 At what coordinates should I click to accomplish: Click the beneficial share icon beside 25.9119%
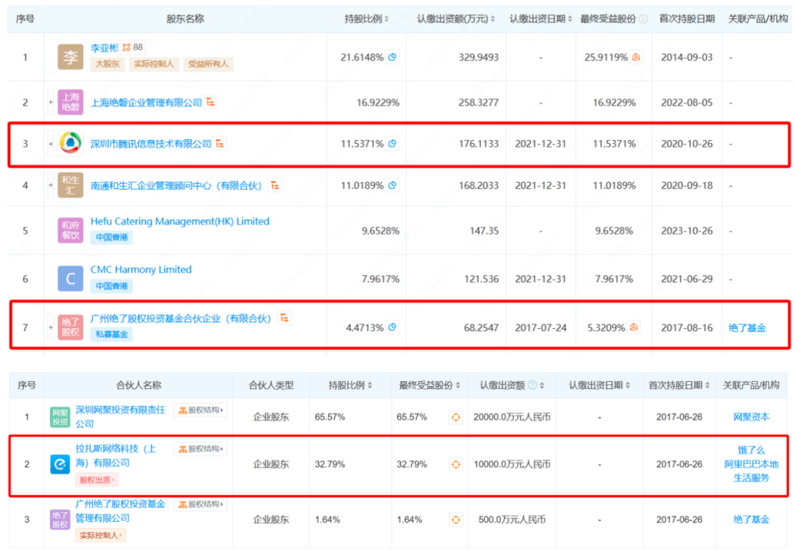[x=637, y=57]
